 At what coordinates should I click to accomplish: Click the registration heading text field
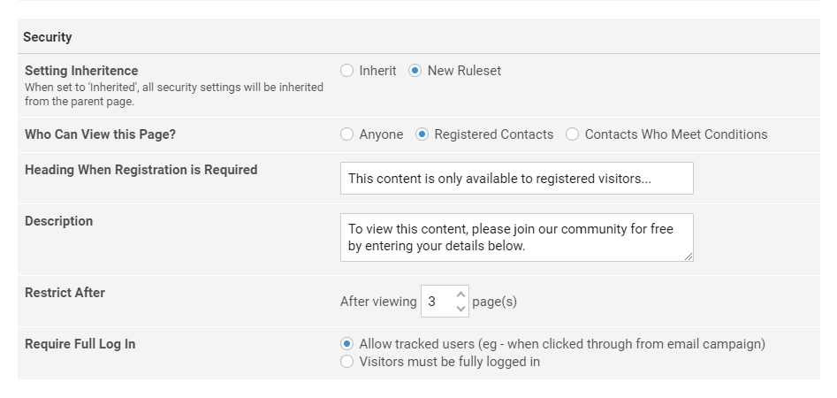click(516, 178)
